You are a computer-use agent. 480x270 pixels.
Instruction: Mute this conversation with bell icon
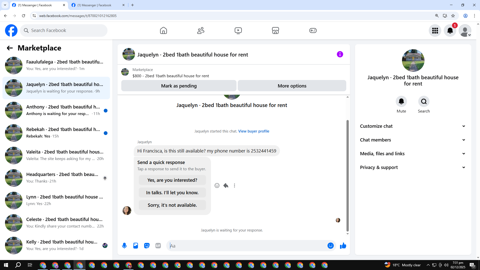click(x=401, y=101)
